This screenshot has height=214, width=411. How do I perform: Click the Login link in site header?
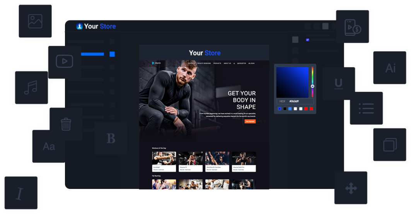point(252,63)
